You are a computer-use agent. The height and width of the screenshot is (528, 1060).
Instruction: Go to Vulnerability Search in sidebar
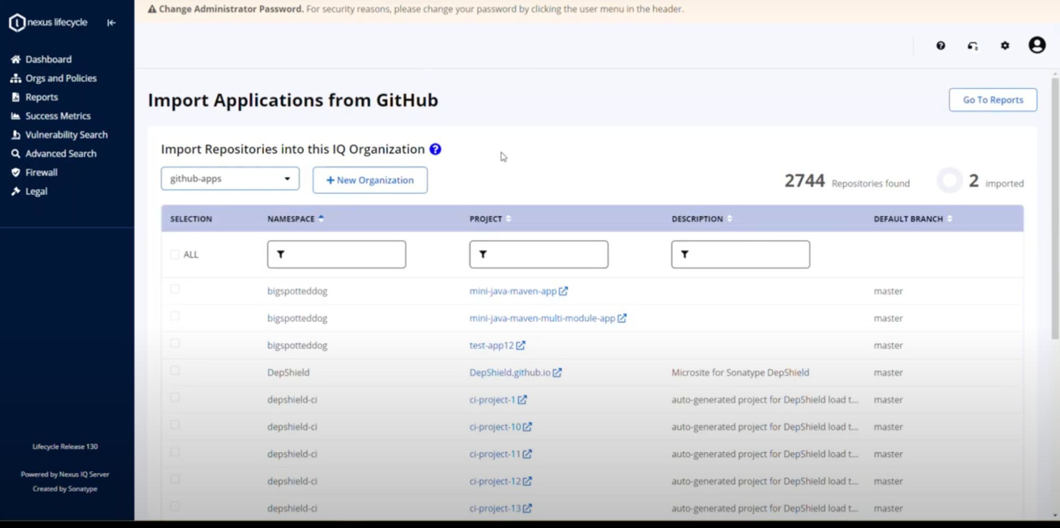click(66, 135)
